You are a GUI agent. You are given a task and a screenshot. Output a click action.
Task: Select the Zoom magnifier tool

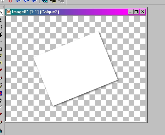1,20
